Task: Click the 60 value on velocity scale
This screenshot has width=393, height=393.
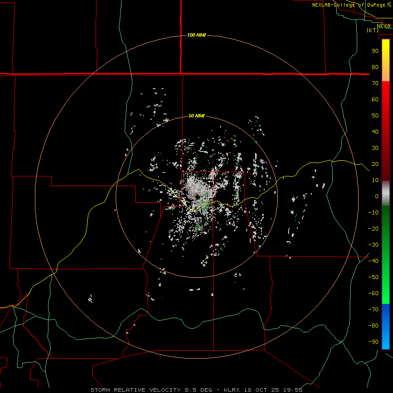Action: coord(375,99)
